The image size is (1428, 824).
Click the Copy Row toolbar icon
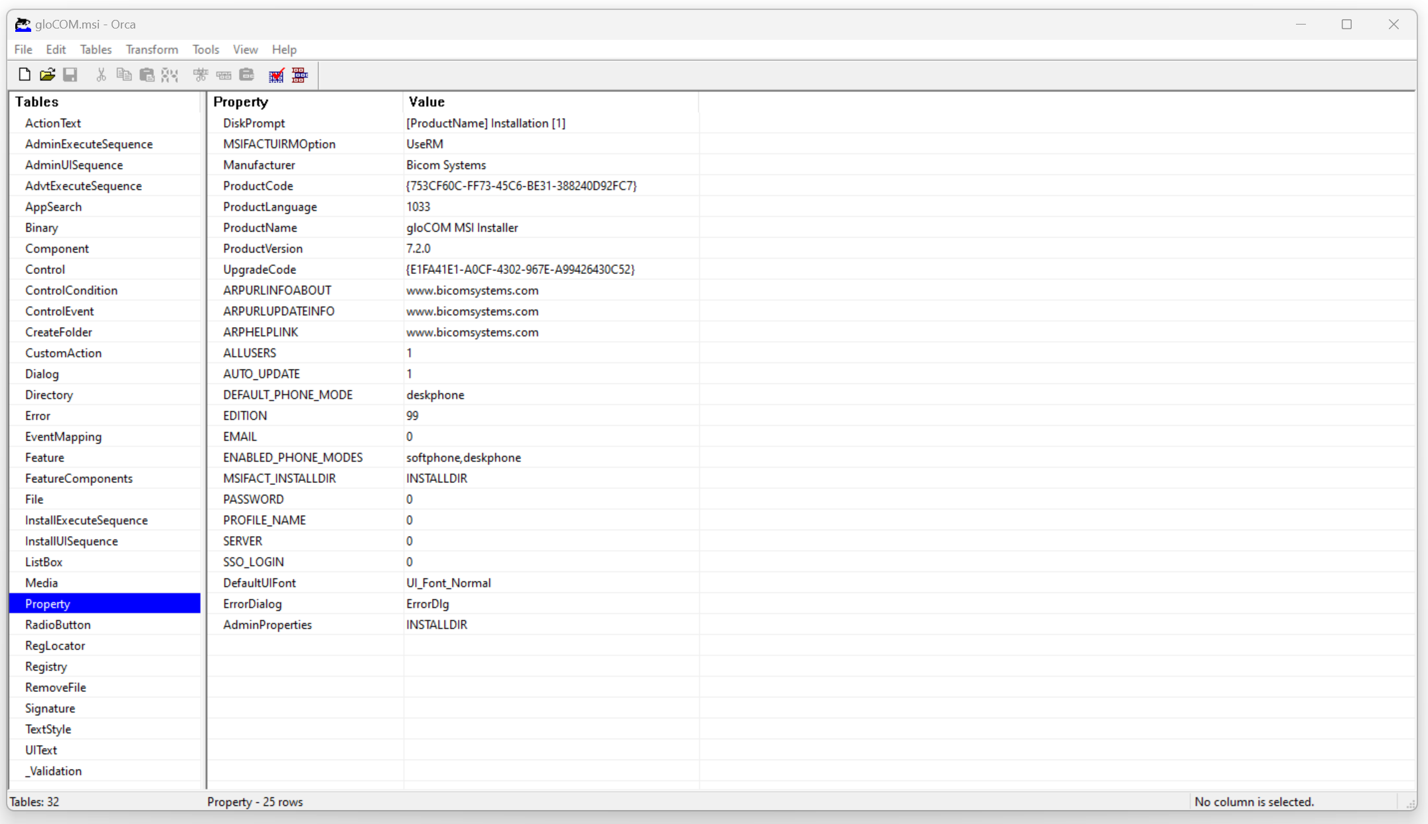click(224, 74)
